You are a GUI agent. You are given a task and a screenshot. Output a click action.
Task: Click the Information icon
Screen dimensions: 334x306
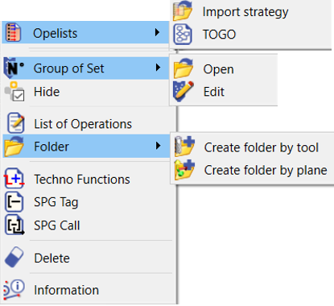tap(14, 290)
